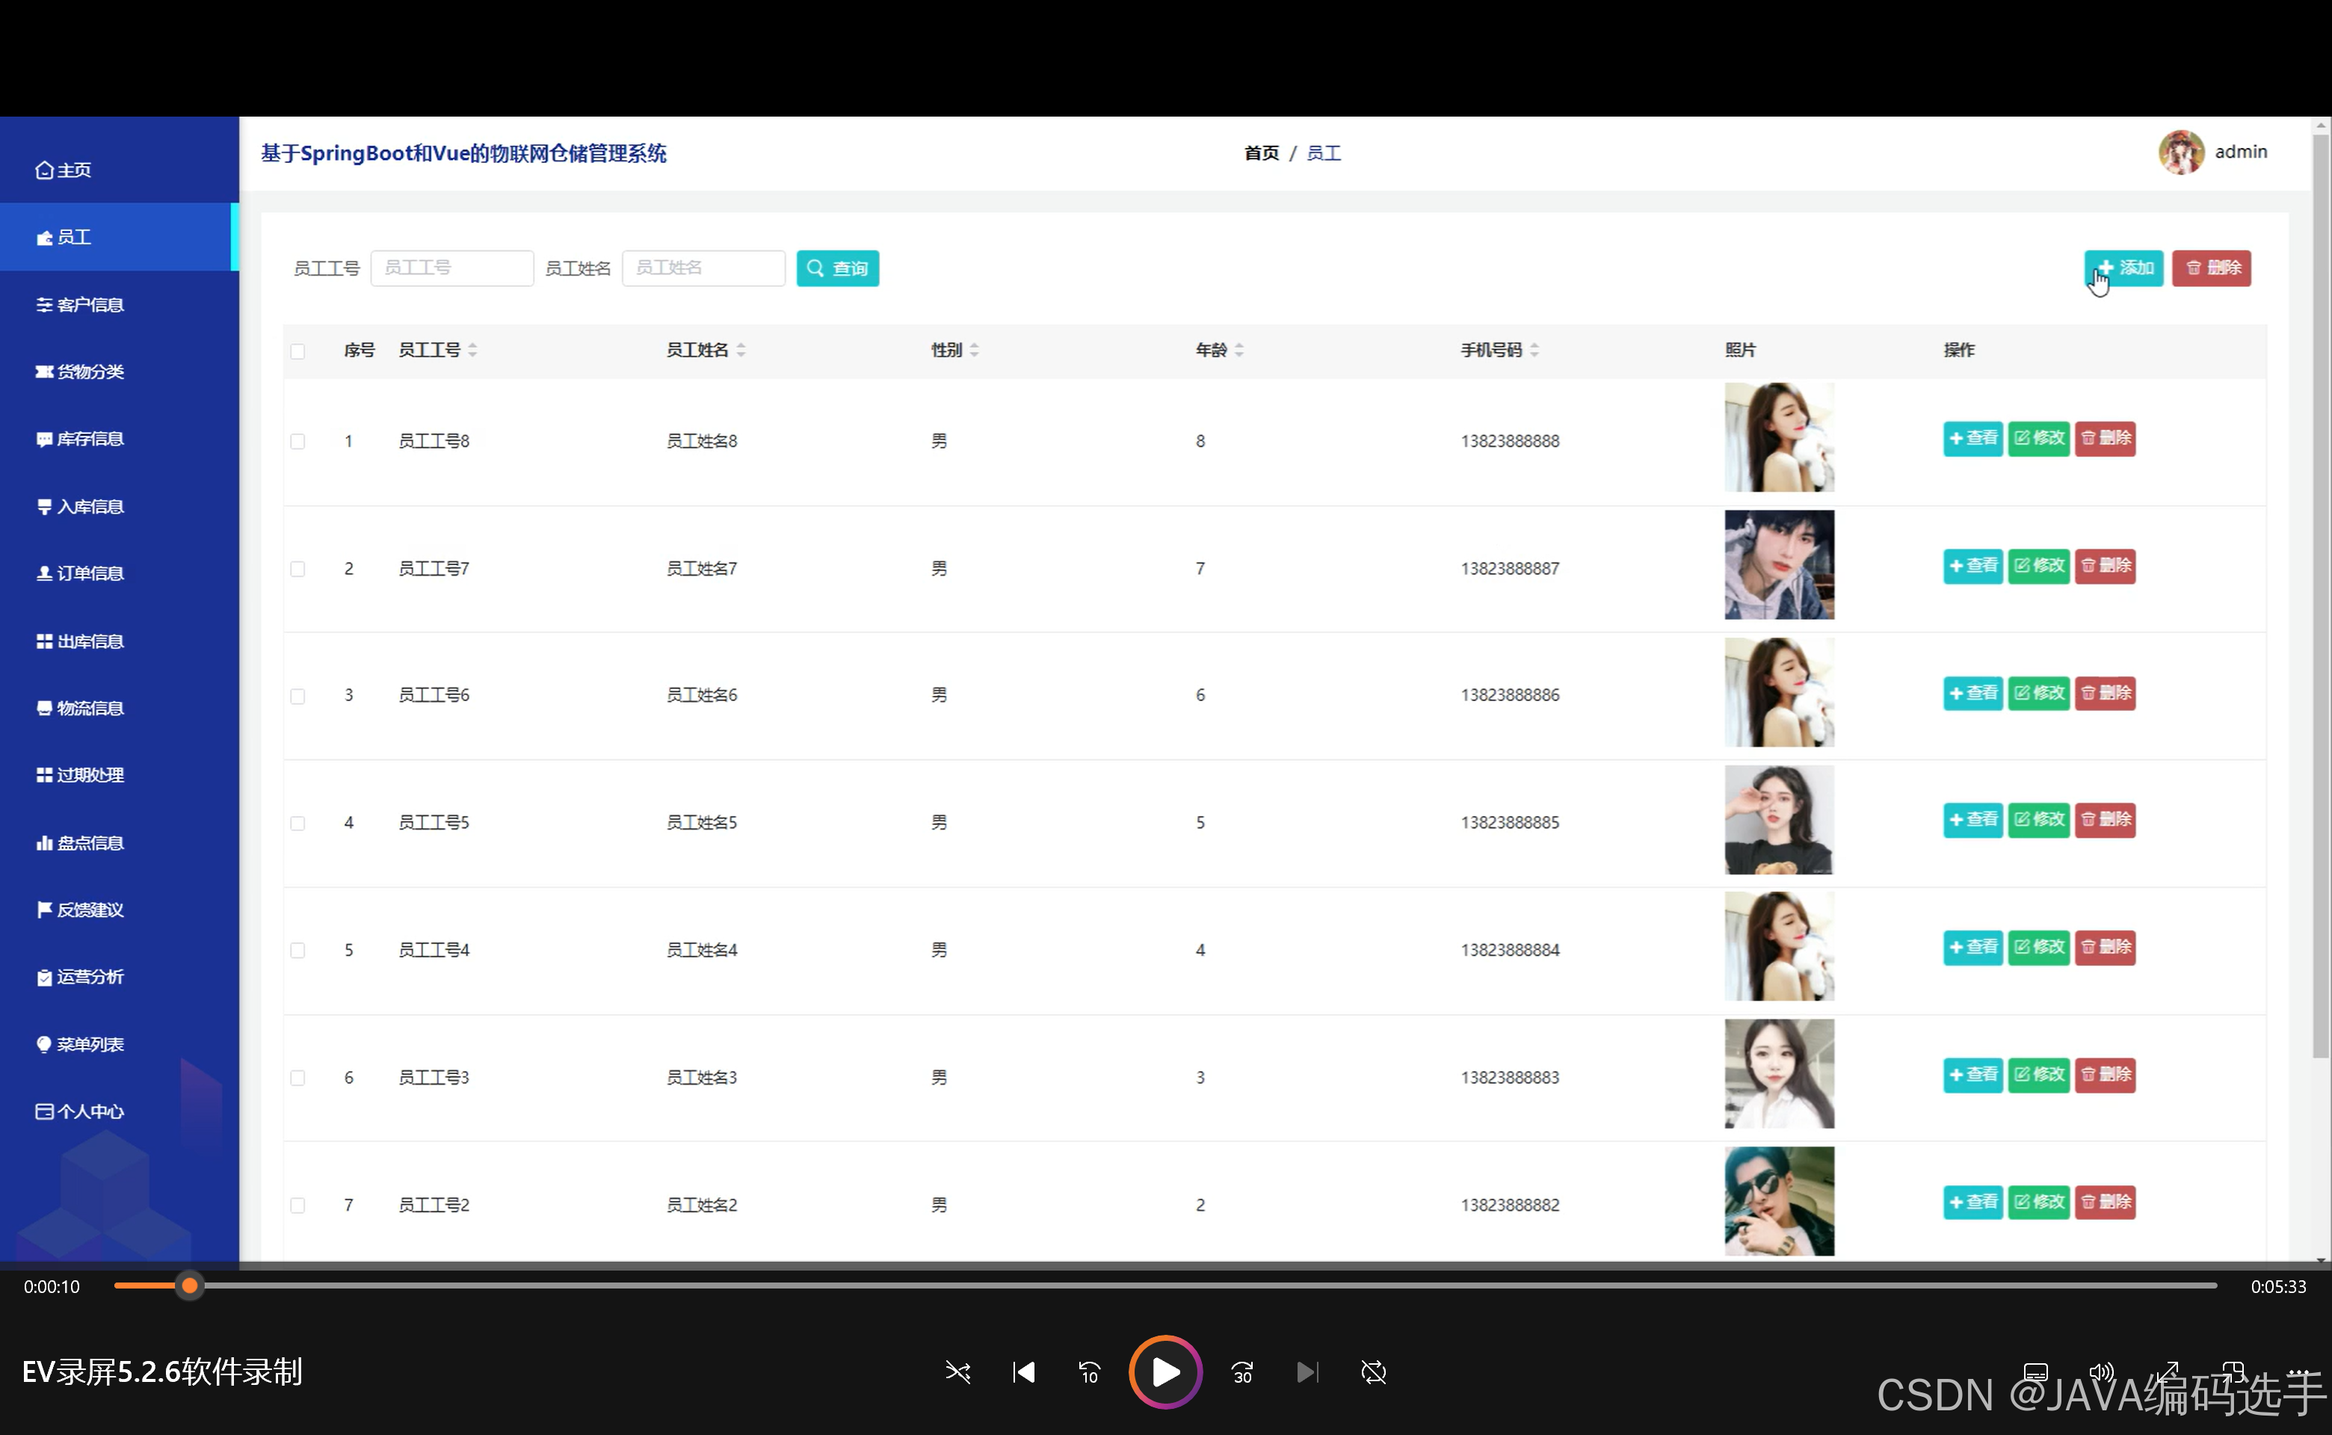Open photo thumbnail of 员工姓名2
The height and width of the screenshot is (1435, 2332).
(x=1779, y=1202)
